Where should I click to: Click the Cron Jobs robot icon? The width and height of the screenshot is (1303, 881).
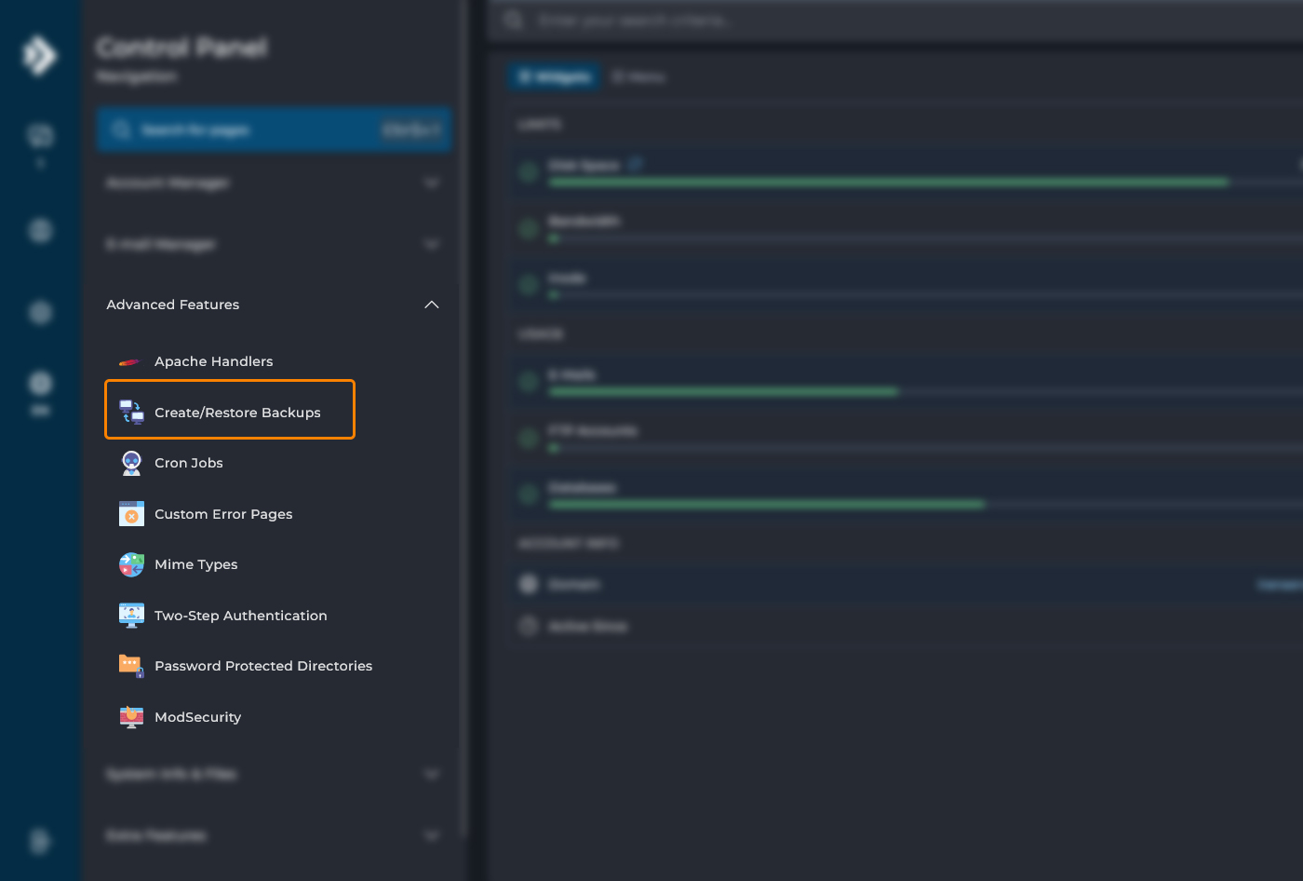click(x=130, y=463)
